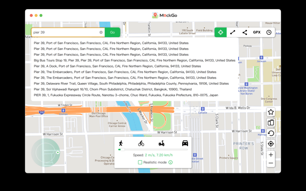Select Big Bus Tours Stop 19 suggestion

coord(135,60)
